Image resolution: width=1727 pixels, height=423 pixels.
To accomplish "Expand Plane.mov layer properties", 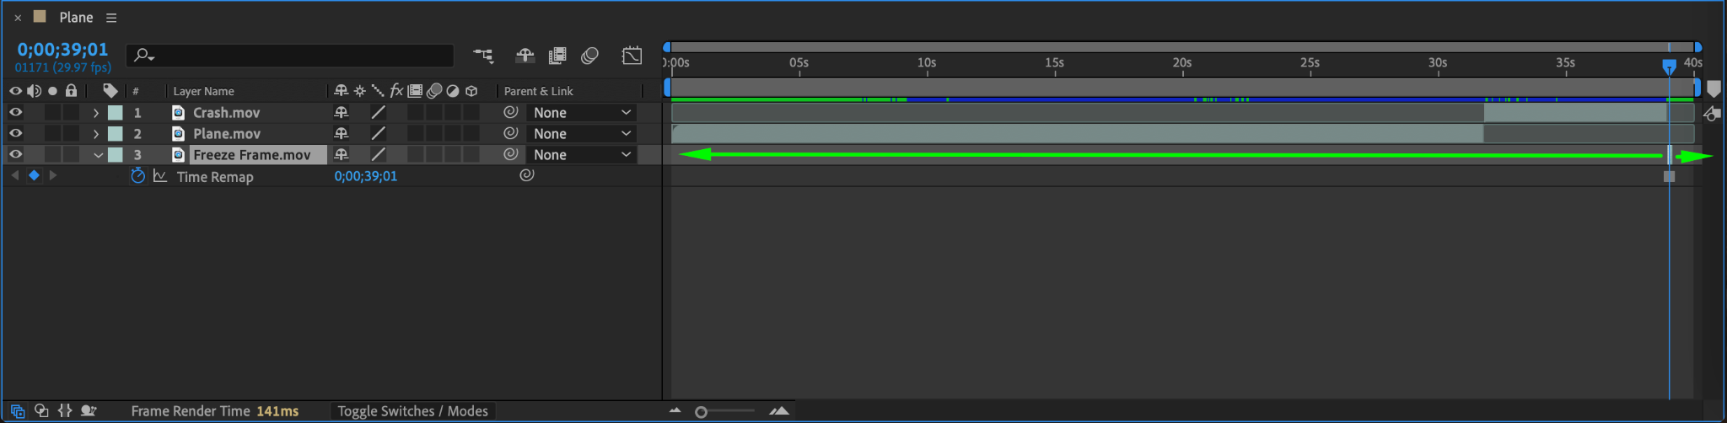I will (96, 133).
